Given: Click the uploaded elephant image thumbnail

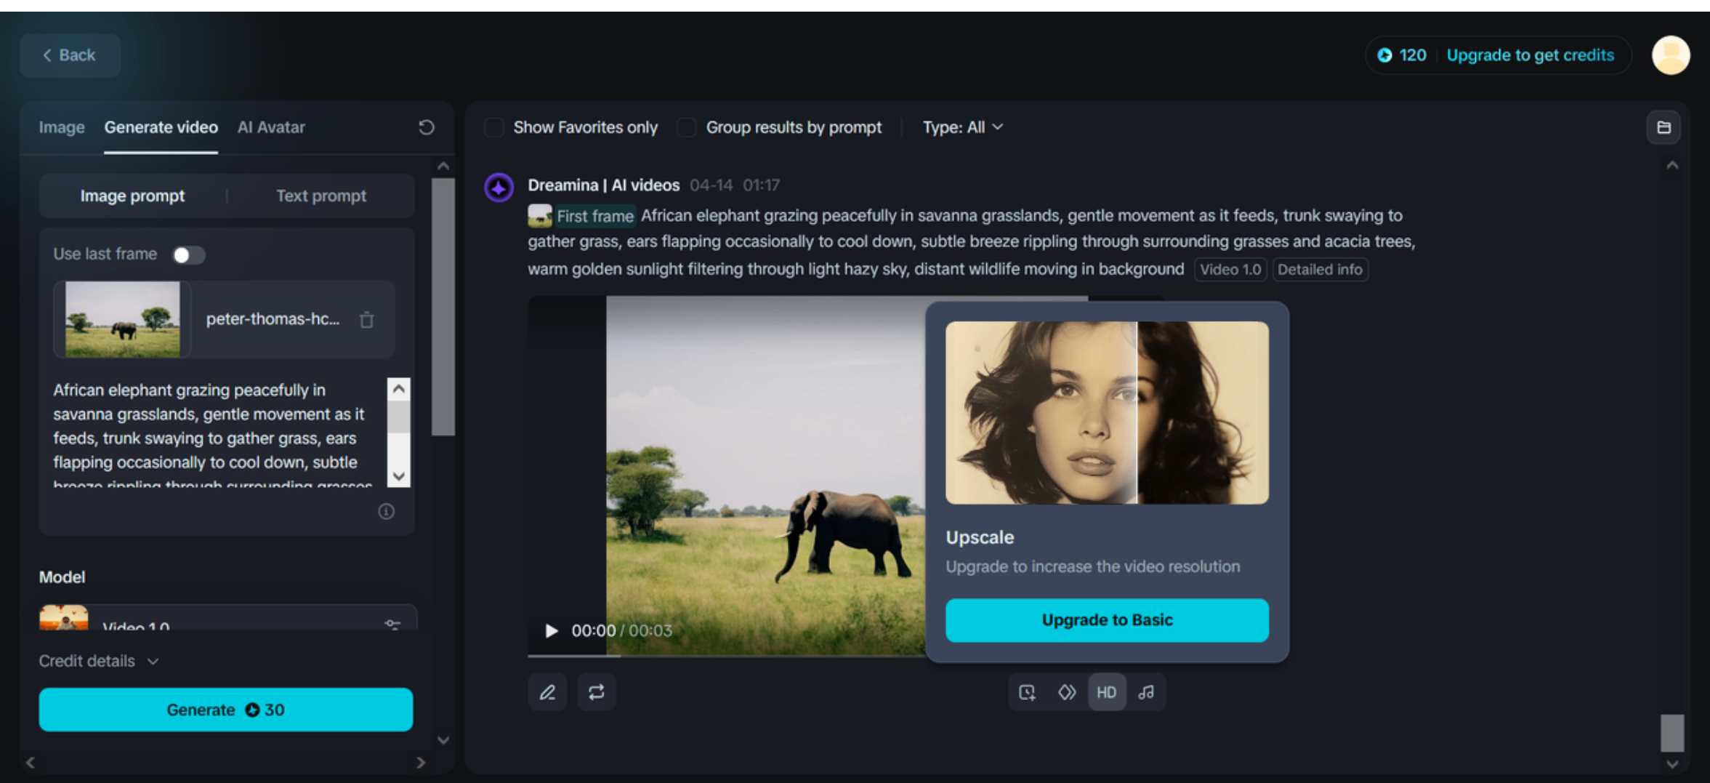Looking at the screenshot, I should pos(123,319).
